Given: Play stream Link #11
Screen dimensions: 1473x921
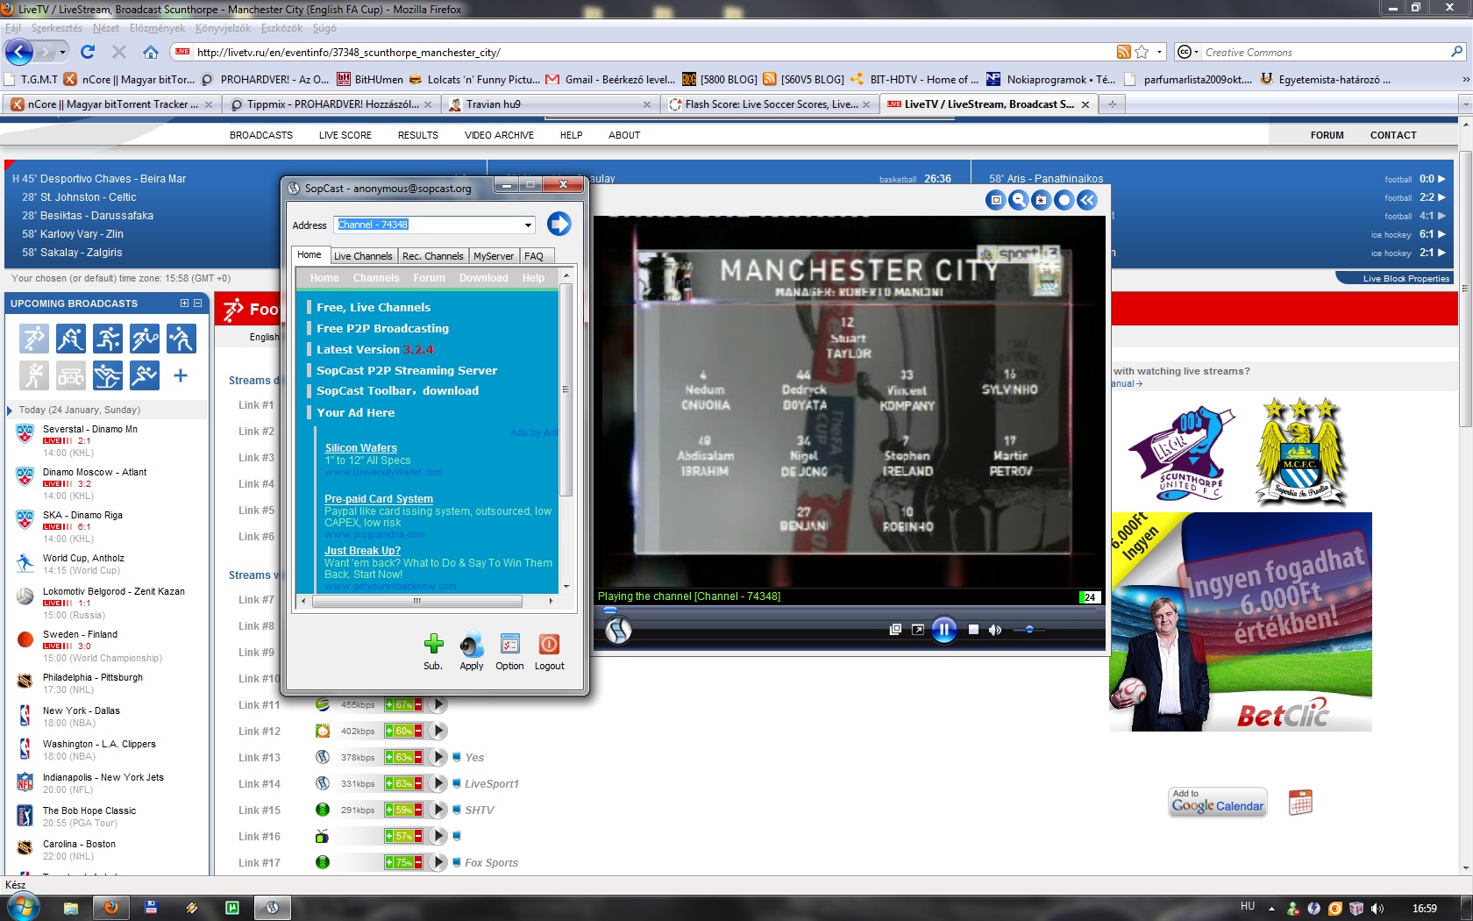Looking at the screenshot, I should point(438,705).
